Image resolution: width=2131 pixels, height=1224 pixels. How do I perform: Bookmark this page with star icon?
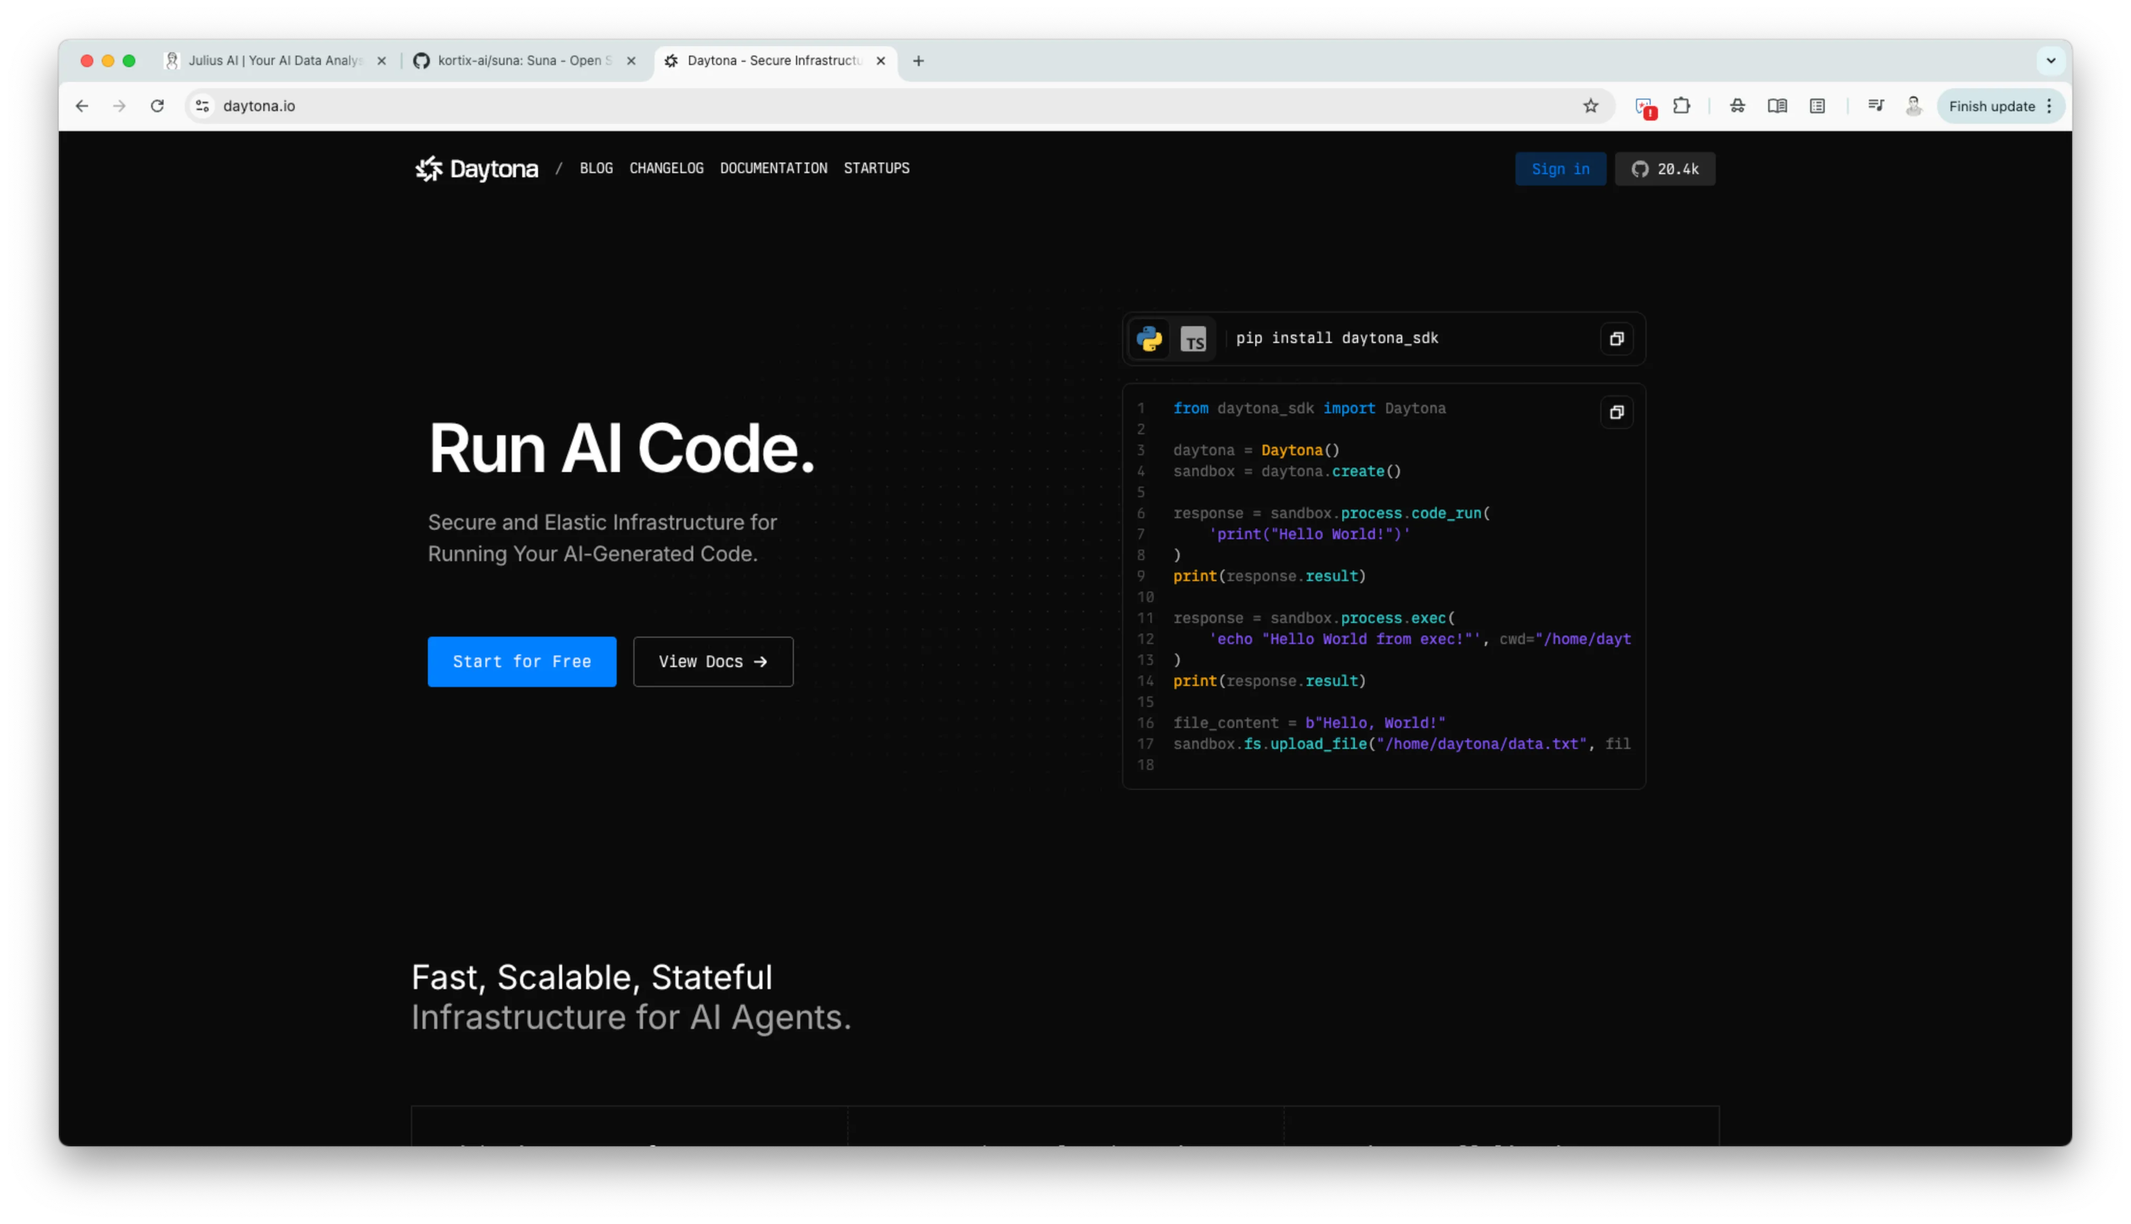(x=1591, y=106)
